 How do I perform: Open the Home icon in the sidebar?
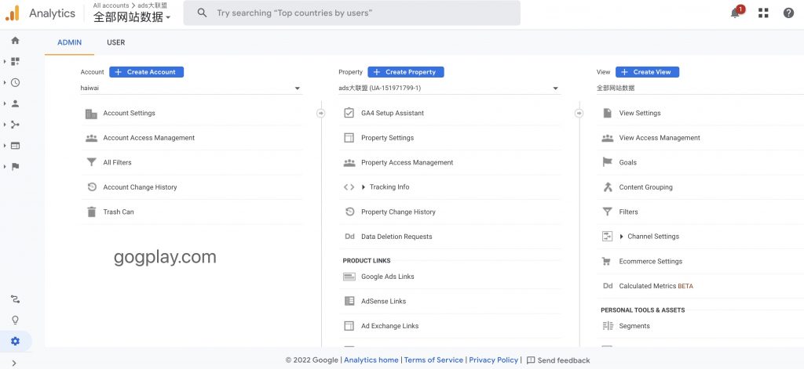[x=15, y=41]
